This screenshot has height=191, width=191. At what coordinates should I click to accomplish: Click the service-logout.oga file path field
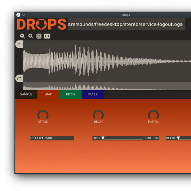tap(126, 24)
